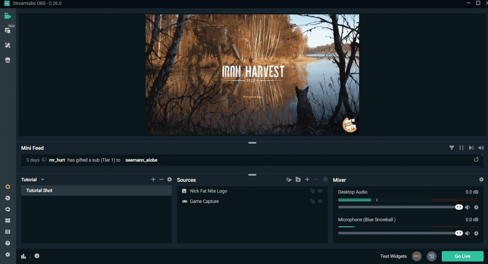Replay mr_hurt gifted sub alert
The height and width of the screenshot is (264, 488).
[x=476, y=160]
